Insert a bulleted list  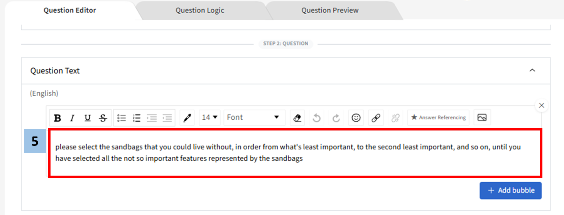(122, 118)
